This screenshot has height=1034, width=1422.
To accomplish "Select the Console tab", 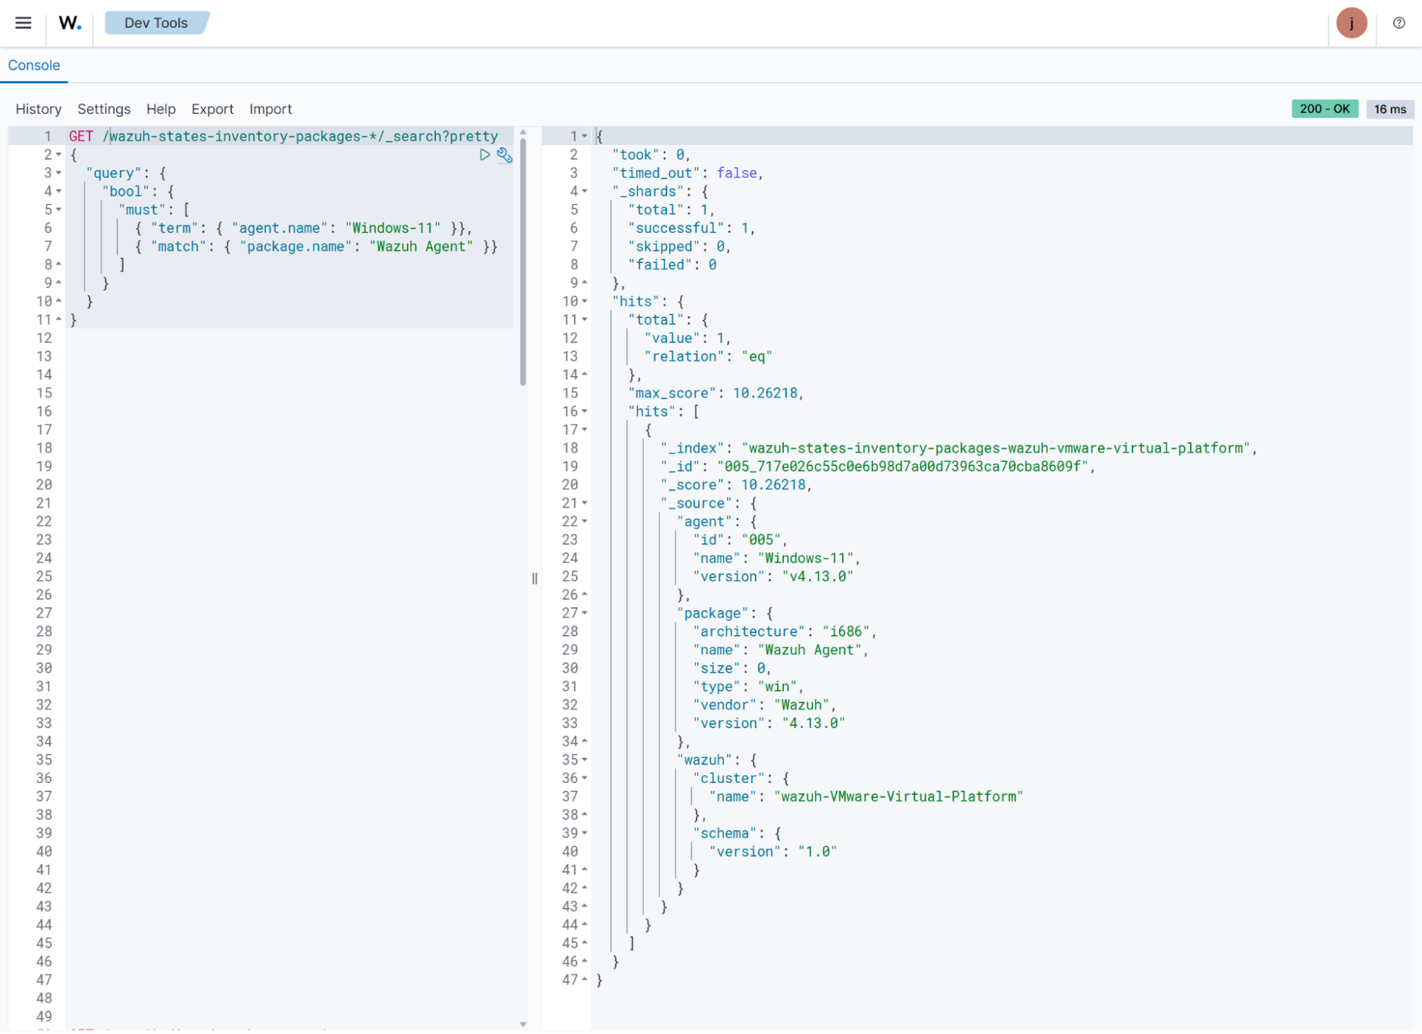I will (33, 65).
